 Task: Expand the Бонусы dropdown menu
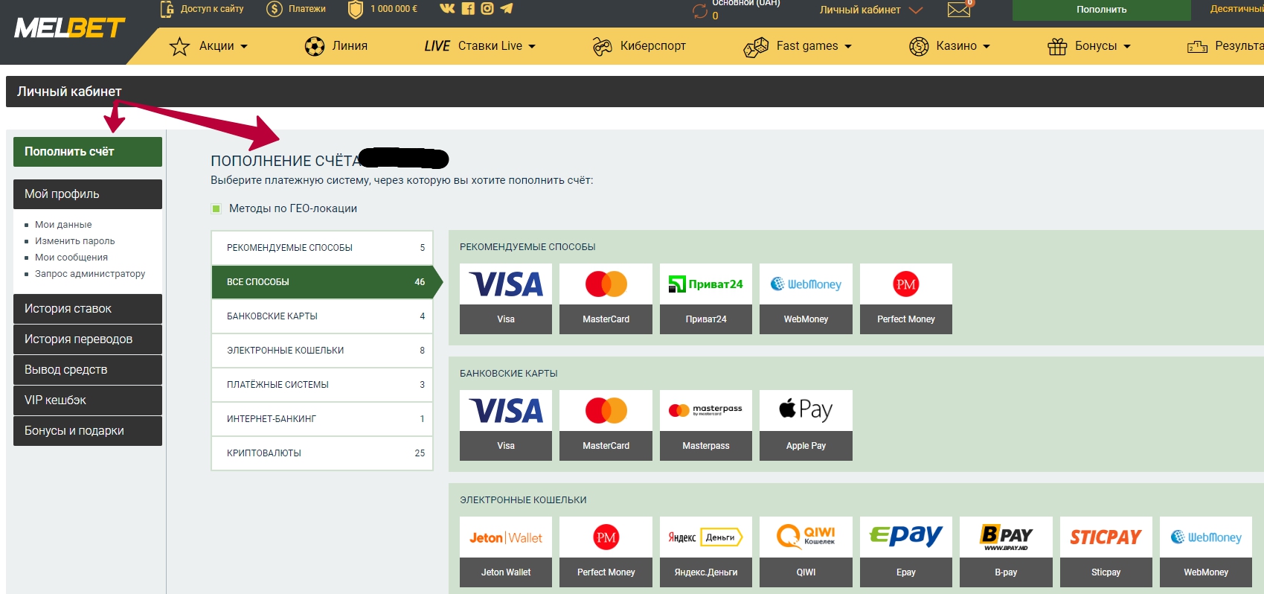[x=1089, y=46]
